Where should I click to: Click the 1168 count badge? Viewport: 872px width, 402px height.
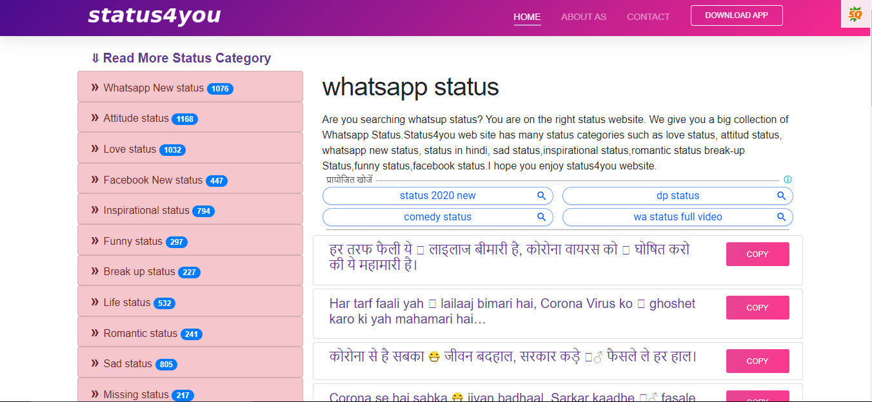[x=184, y=119]
